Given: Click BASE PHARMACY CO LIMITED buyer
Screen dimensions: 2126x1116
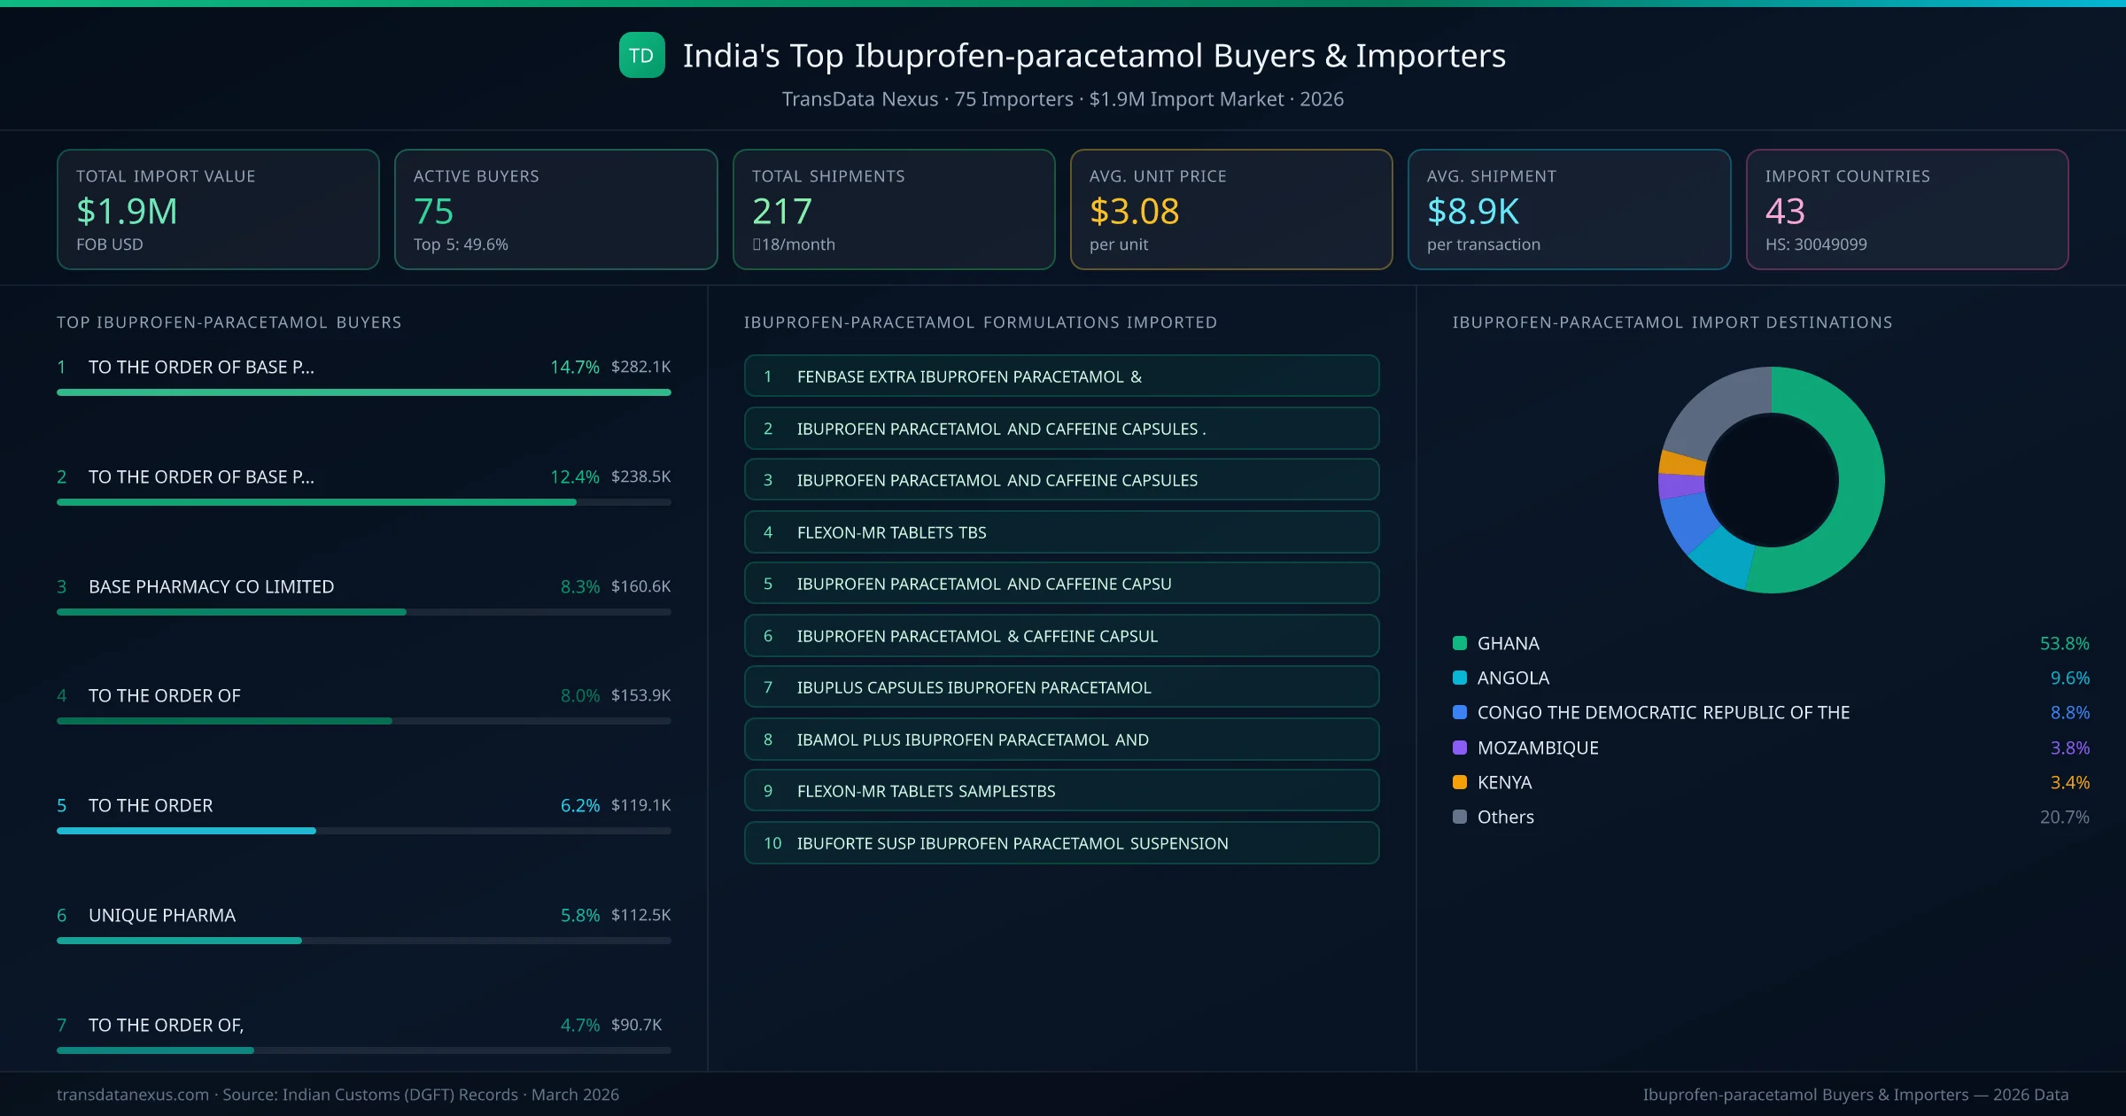Looking at the screenshot, I should (211, 586).
